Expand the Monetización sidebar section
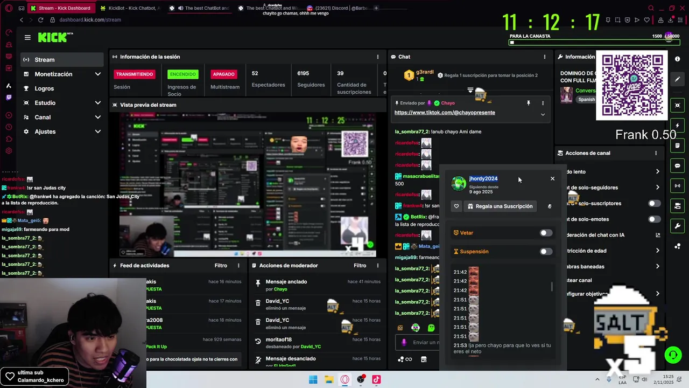Viewport: 689px width, 388px height. [x=97, y=74]
